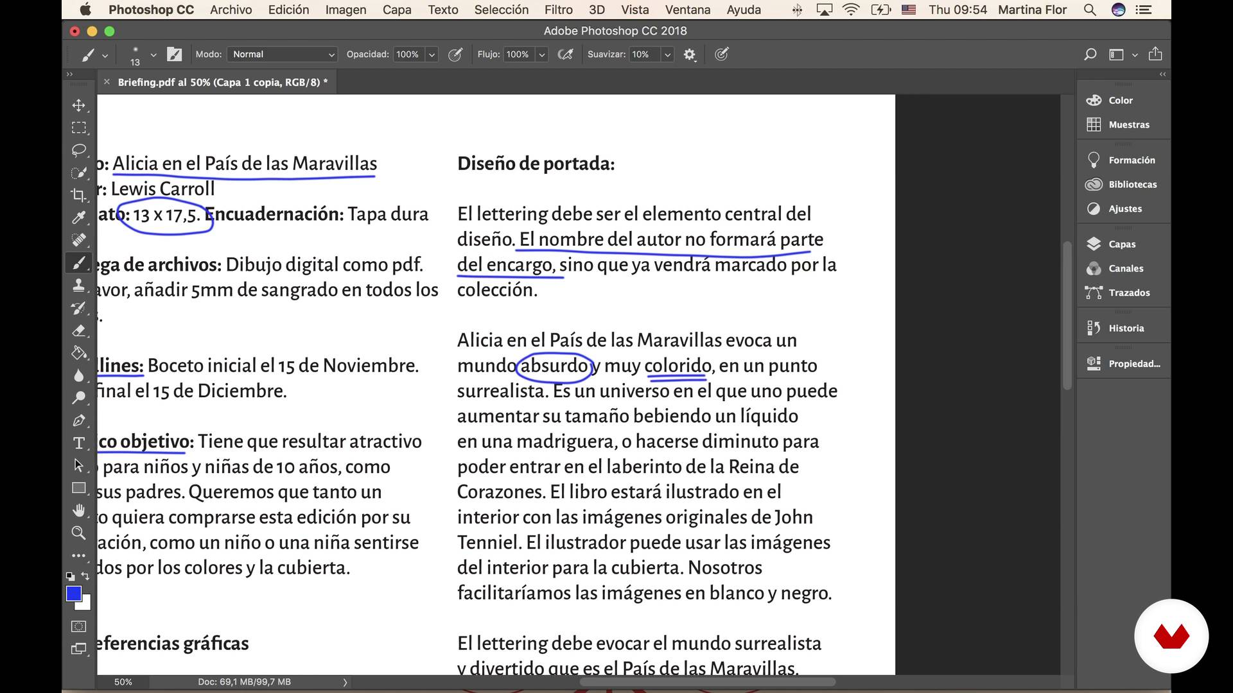
Task: Select the History Brush tool
Action: [x=78, y=308]
